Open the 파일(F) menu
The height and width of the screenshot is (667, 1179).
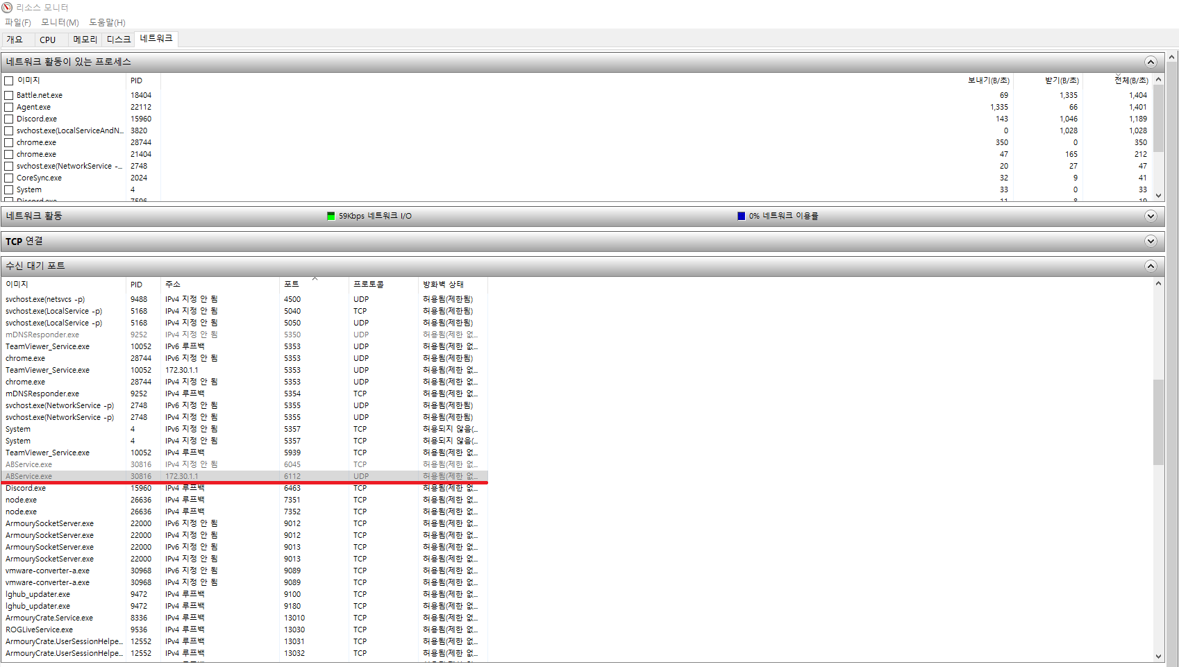pos(18,22)
